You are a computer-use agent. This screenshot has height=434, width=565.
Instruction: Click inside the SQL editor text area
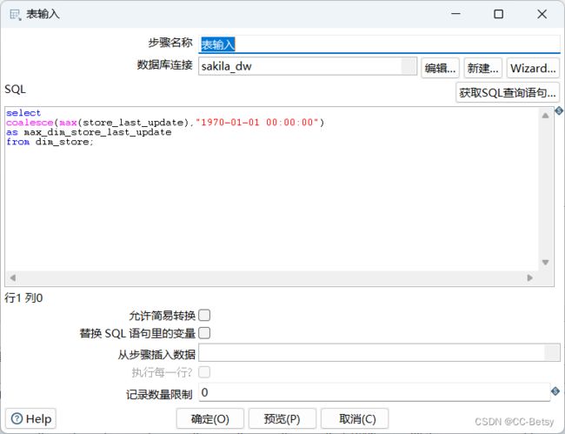272,188
